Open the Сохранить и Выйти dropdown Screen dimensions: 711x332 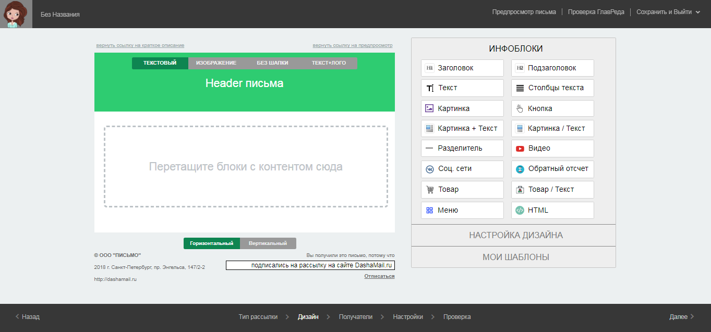tap(668, 12)
